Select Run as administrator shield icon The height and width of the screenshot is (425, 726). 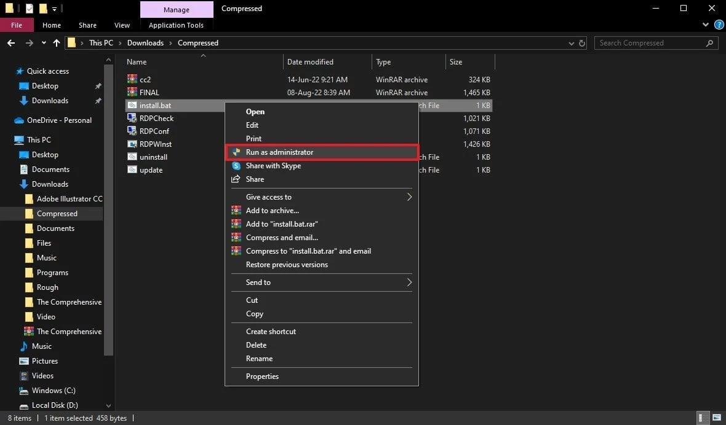(x=237, y=152)
